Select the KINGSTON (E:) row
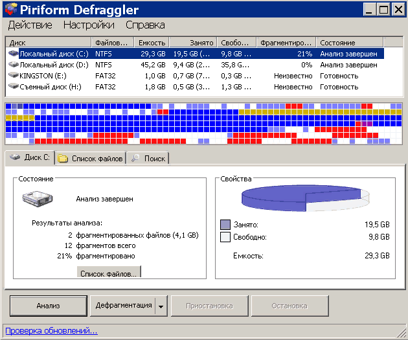This screenshot has height=340, width=408. tap(195, 75)
